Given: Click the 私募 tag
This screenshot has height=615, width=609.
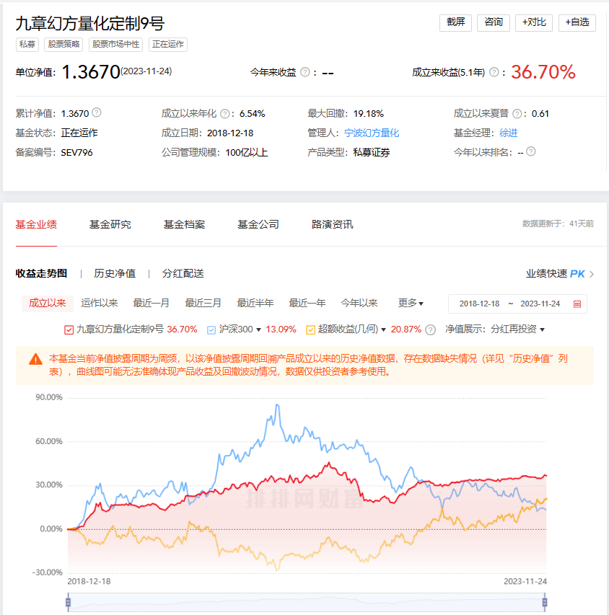Looking at the screenshot, I should pyautogui.click(x=27, y=44).
